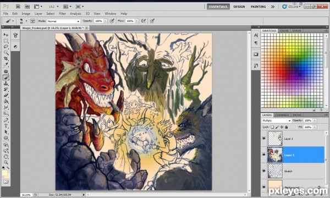Open the Window menu
The height and width of the screenshot is (198, 330).
point(111,14)
